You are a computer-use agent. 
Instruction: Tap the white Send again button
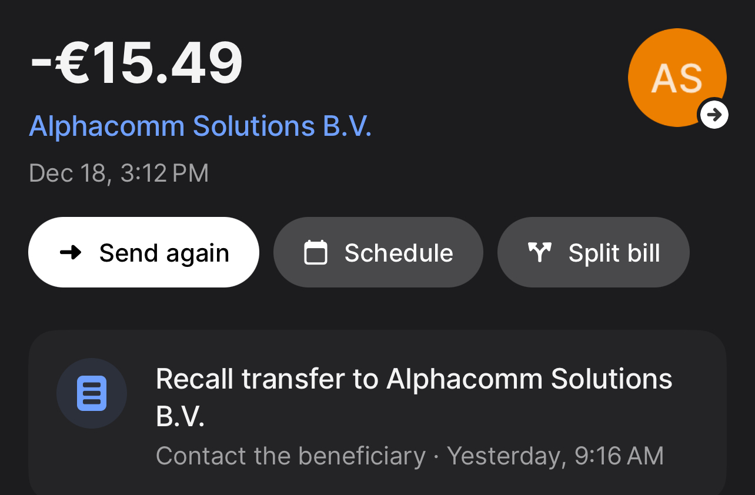(x=143, y=252)
